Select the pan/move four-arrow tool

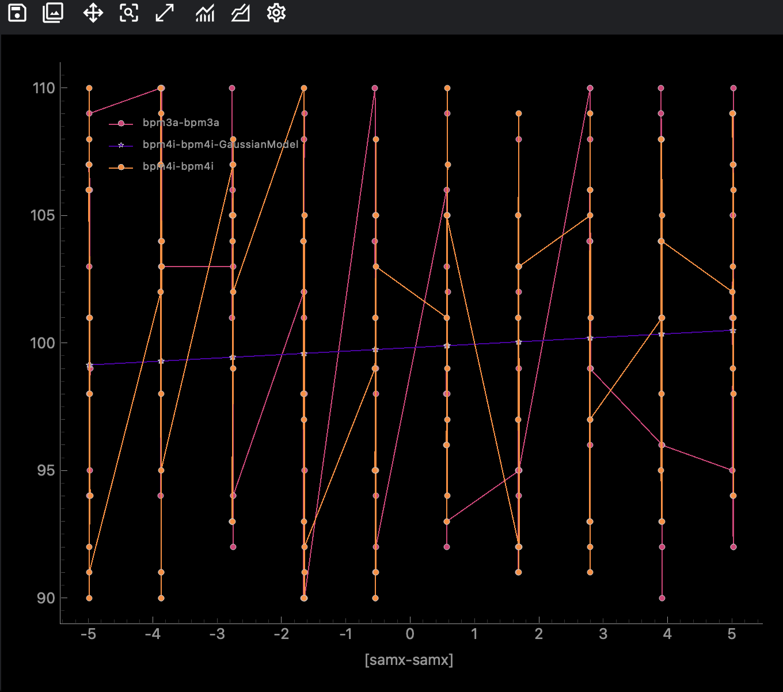click(x=93, y=13)
